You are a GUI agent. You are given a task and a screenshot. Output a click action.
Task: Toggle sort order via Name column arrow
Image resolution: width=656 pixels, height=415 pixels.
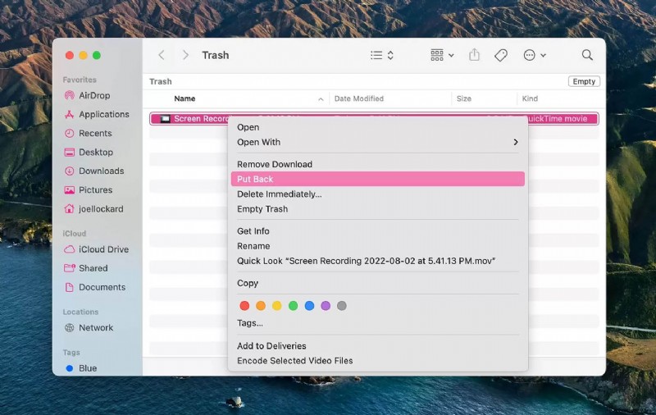321,99
